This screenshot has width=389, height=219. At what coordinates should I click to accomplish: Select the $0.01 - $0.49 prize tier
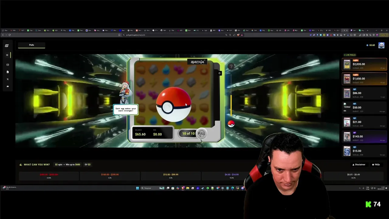[353, 176]
